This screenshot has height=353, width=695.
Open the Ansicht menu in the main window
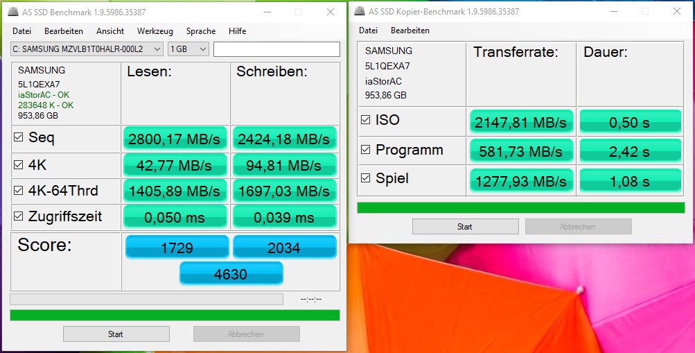pos(110,31)
